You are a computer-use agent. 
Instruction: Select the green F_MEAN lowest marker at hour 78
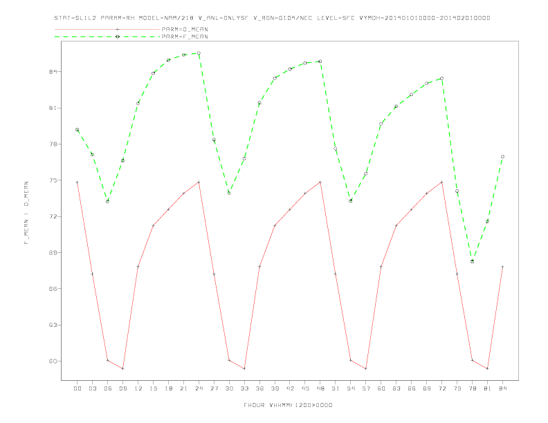[472, 261]
